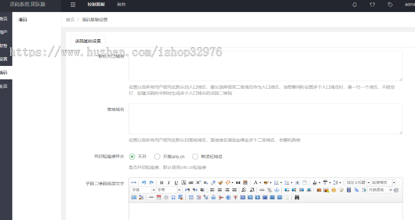Insert horizontal rule line
This screenshot has width=415, height=220.
coord(151,197)
